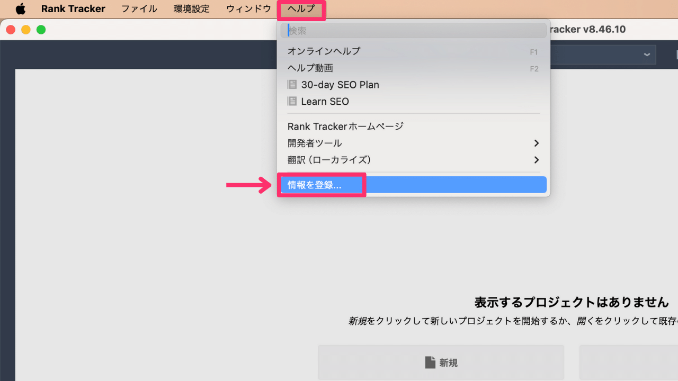
Task: Open the Apple menu
Action: pos(21,9)
